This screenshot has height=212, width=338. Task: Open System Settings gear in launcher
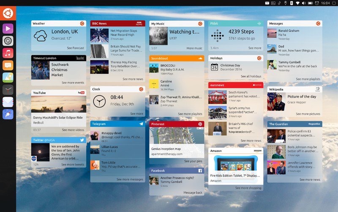tap(8, 41)
